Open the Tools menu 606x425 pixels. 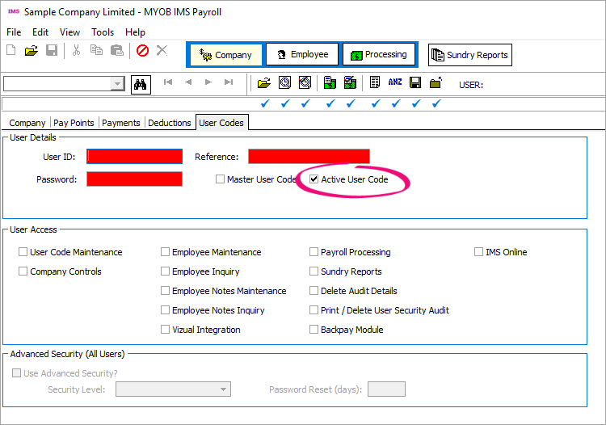click(103, 32)
